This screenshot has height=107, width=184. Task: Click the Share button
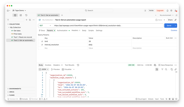[x=170, y=20]
